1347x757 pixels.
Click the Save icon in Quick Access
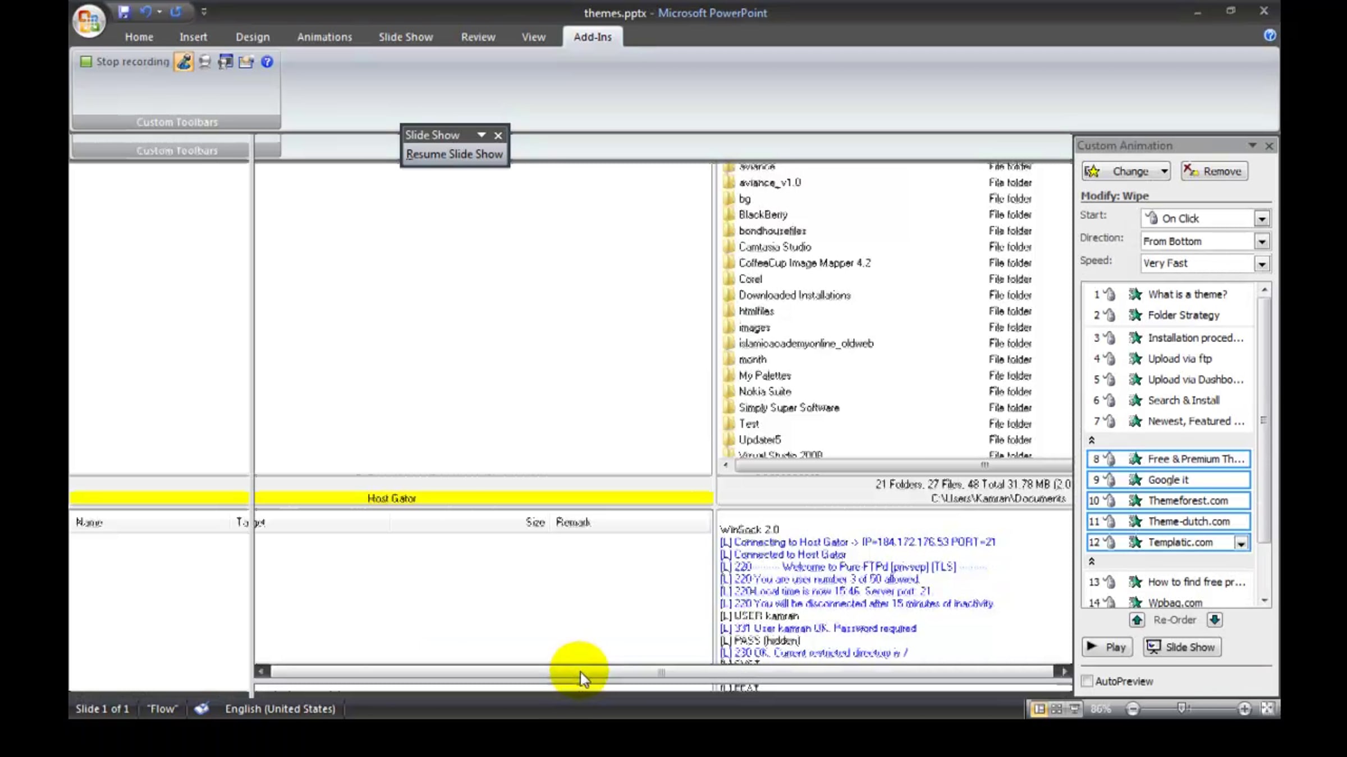coord(123,11)
